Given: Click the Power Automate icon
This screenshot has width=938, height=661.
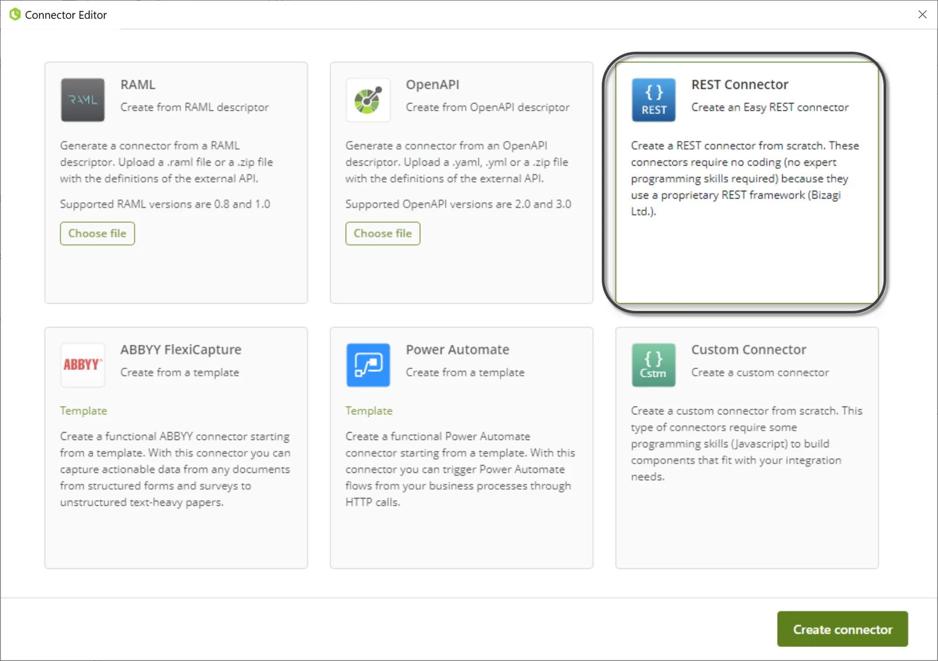Looking at the screenshot, I should coord(368,365).
